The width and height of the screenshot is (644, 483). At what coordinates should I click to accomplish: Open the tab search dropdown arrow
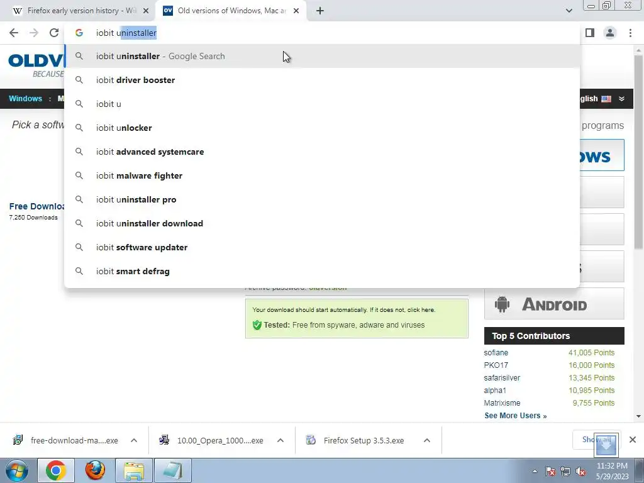[569, 11]
